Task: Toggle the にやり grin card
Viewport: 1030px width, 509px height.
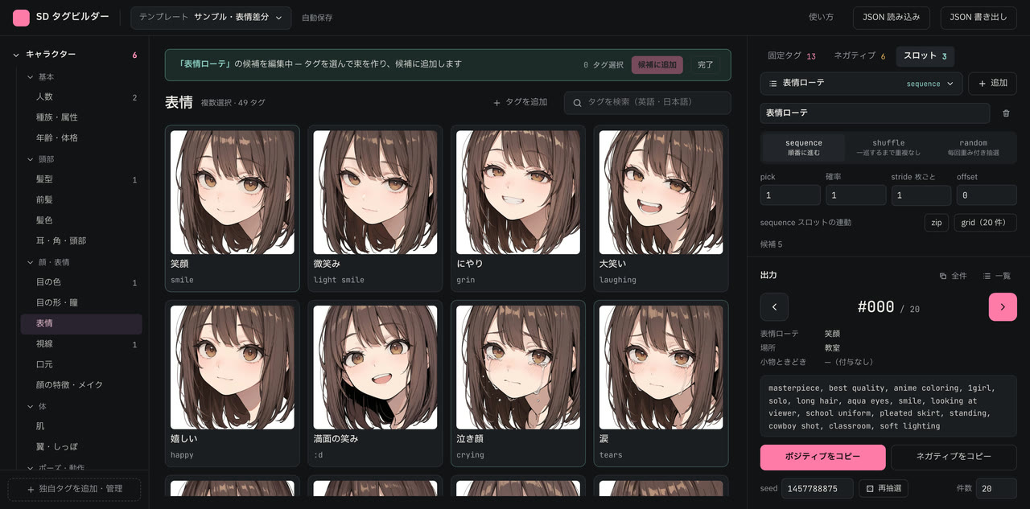Action: 518,208
